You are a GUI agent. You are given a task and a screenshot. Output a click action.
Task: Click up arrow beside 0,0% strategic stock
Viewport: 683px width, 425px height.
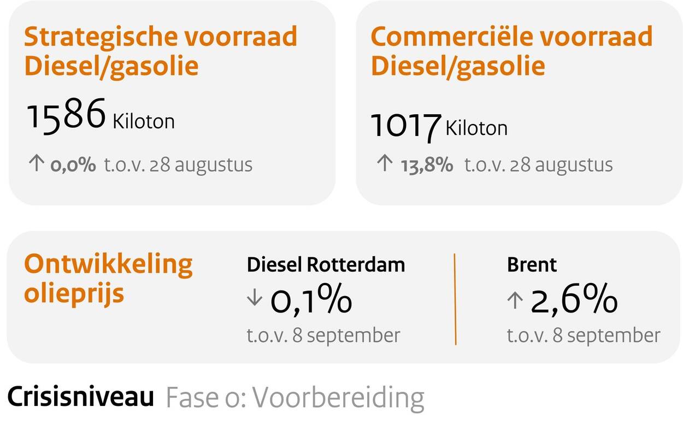click(36, 164)
